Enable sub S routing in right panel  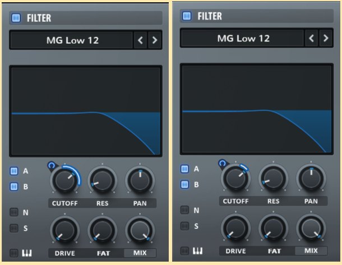tap(185, 226)
